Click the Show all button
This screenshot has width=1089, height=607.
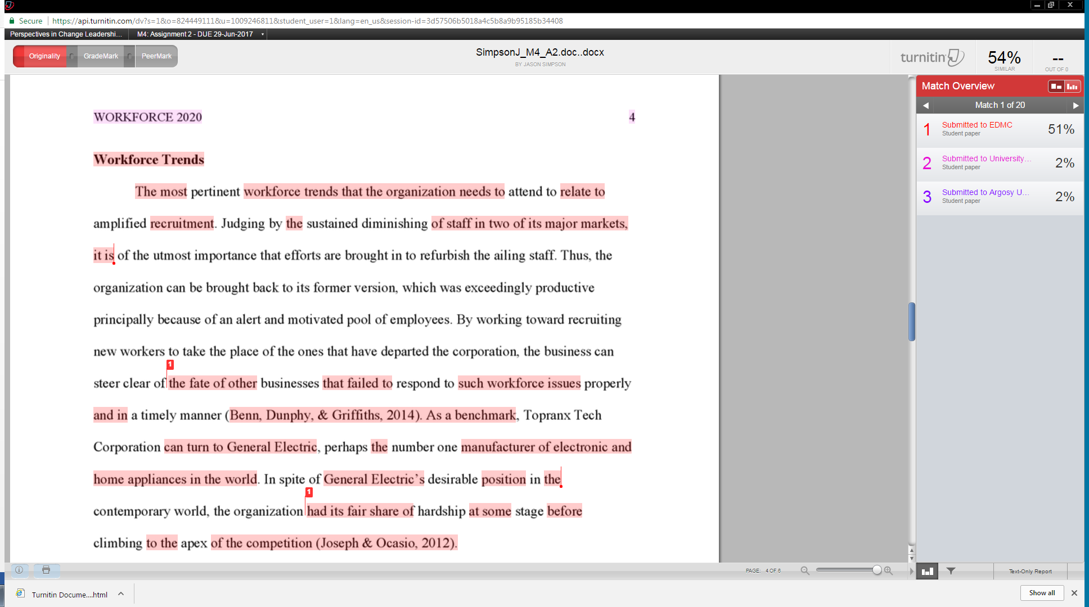[x=1041, y=592]
